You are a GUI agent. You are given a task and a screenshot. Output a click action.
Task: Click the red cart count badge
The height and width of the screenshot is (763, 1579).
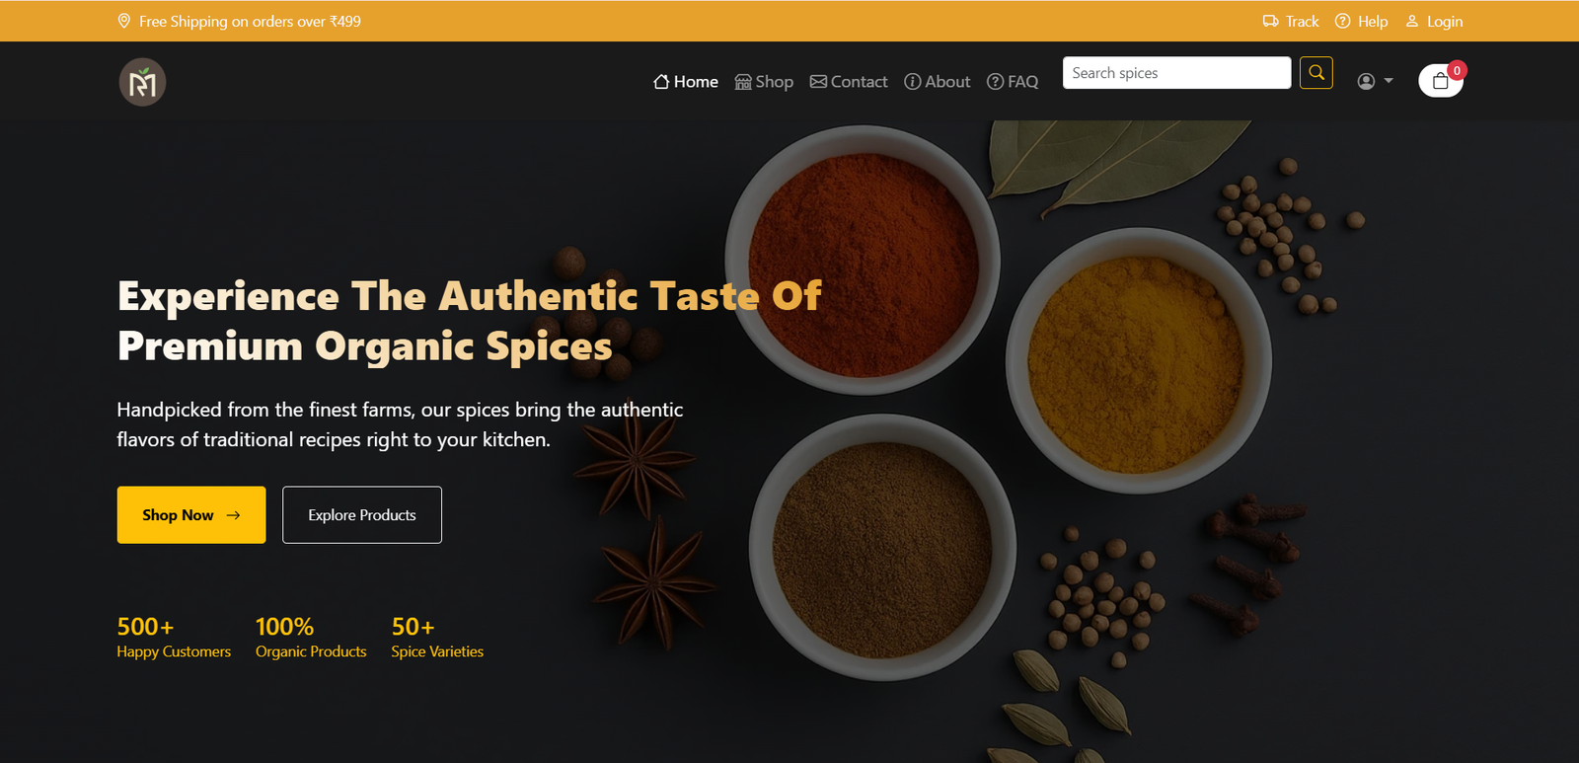[1457, 70]
